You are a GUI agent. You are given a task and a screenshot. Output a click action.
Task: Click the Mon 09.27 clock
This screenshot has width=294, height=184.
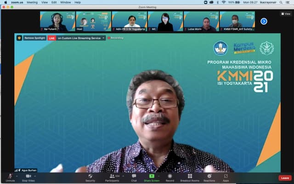point(250,2)
